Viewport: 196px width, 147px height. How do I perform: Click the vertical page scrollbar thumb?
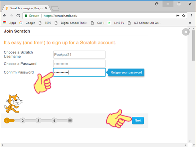pos(194,46)
